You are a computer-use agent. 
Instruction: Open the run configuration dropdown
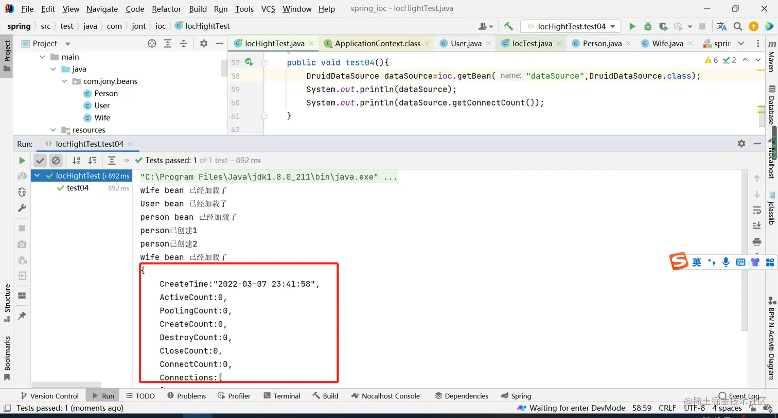tap(571, 26)
